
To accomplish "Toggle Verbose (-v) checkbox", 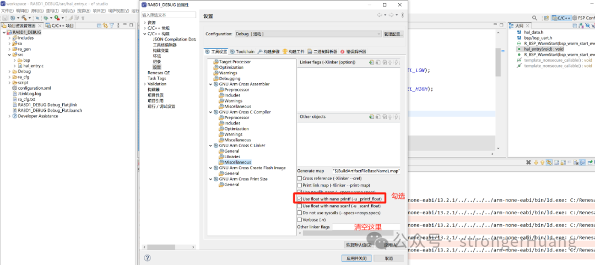I will click(x=299, y=220).
